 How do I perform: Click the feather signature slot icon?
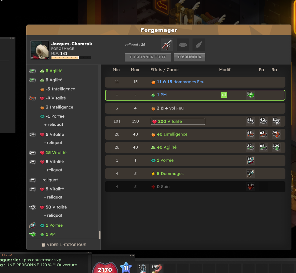(x=199, y=45)
